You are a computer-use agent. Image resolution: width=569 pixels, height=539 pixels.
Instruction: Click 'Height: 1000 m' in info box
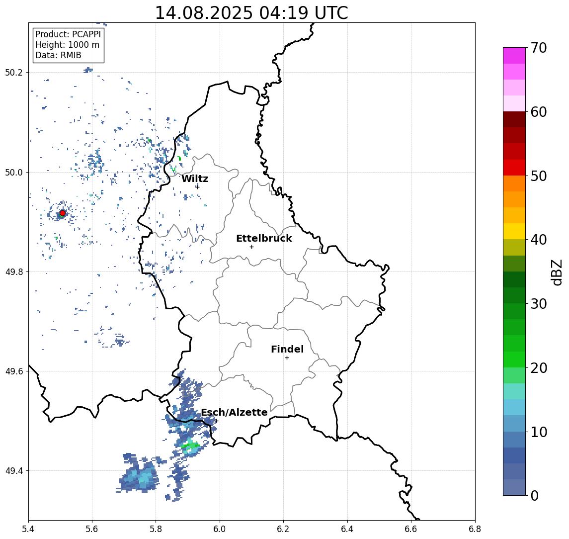coord(67,45)
